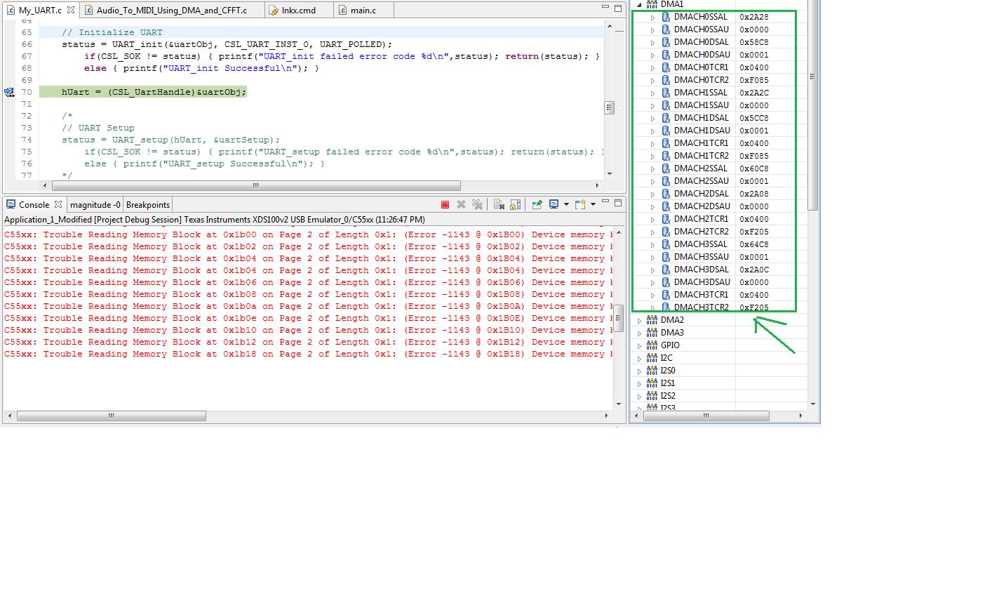
Task: Switch to the My_UART.c editor tab
Action: [40, 11]
